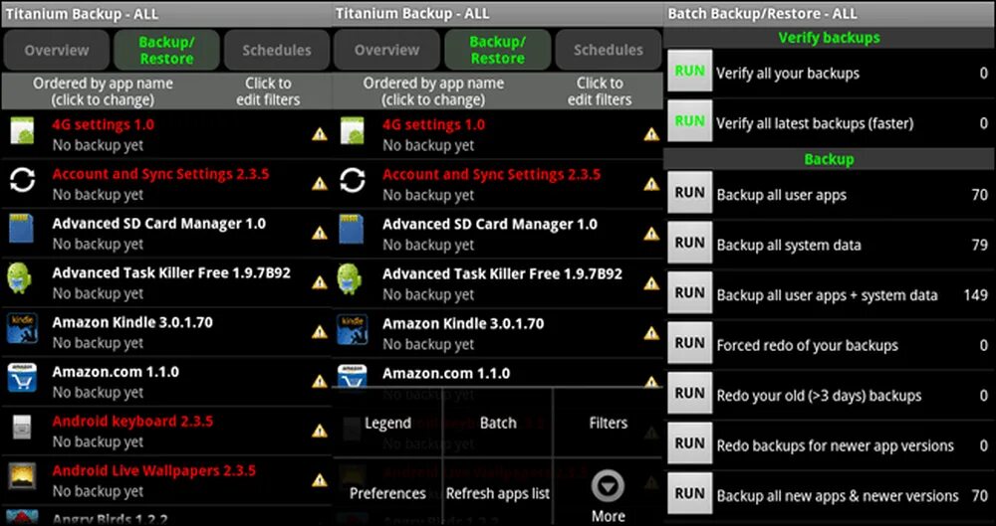This screenshot has height=526, width=996.
Task: Click the 4G settings app icon in left screen
Action: pyautogui.click(x=22, y=132)
